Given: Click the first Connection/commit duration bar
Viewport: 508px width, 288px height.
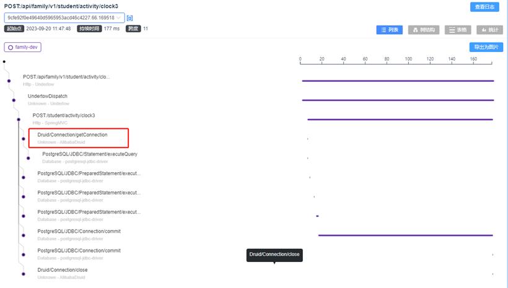Looking at the screenshot, I should point(405,235).
